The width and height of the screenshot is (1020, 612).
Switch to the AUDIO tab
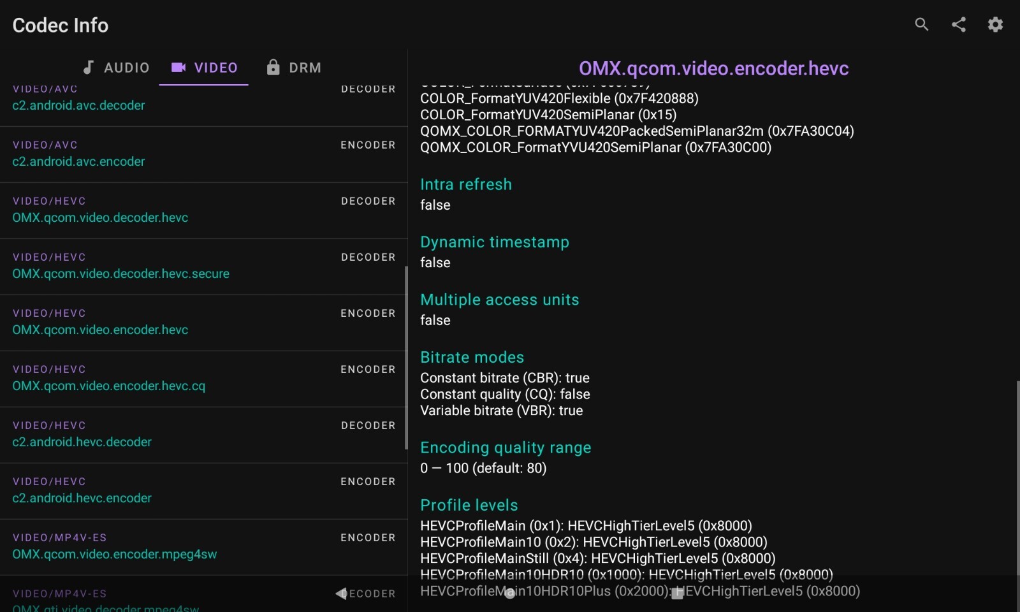[x=126, y=68]
